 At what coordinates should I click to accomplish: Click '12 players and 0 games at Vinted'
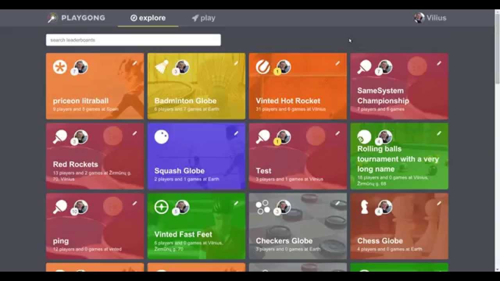(x=87, y=249)
